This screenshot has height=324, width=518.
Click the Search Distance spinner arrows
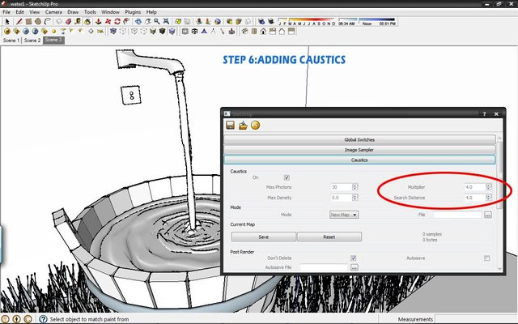point(489,198)
